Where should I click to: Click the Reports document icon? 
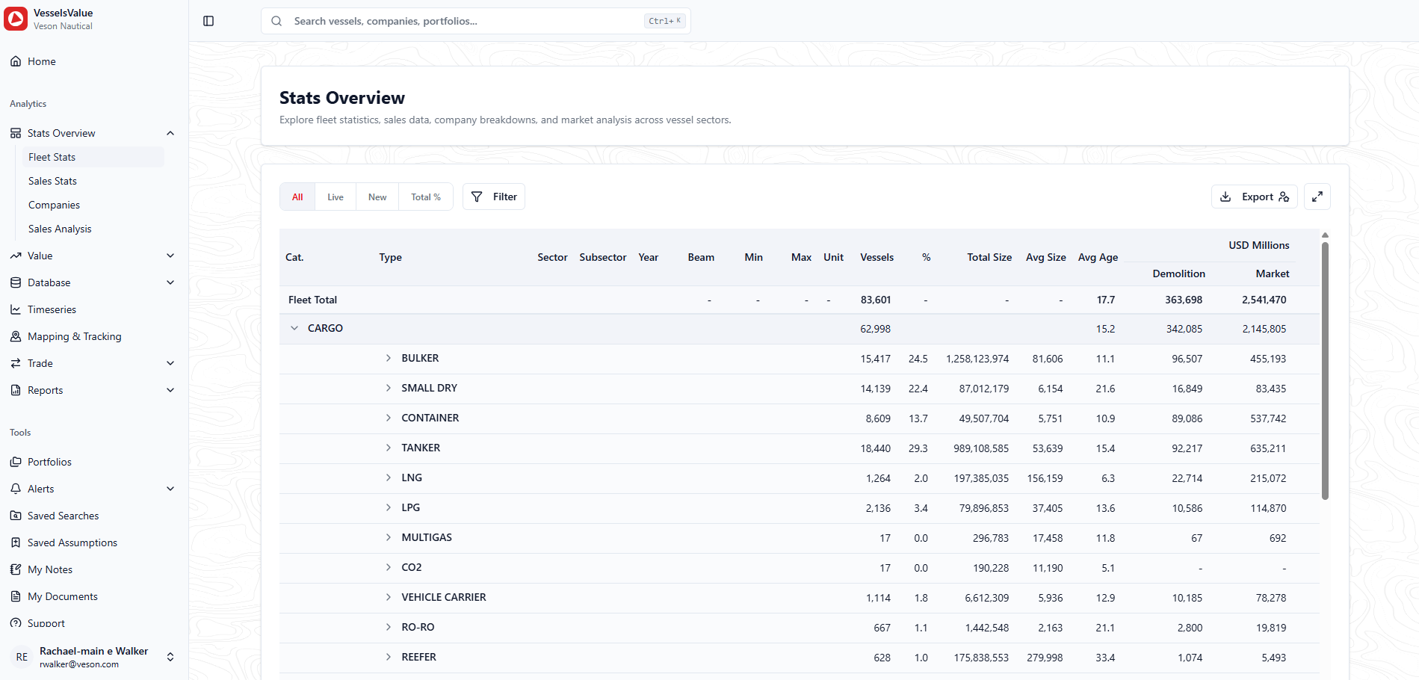[x=16, y=390]
